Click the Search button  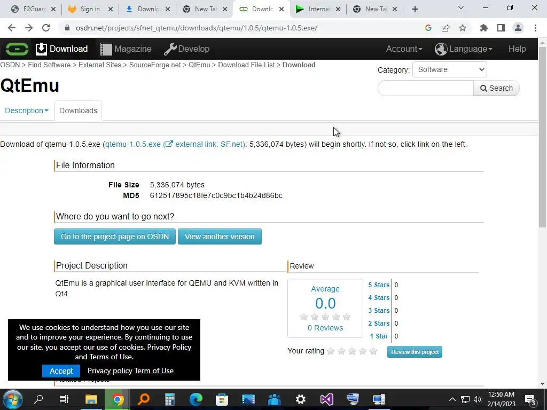(x=496, y=88)
